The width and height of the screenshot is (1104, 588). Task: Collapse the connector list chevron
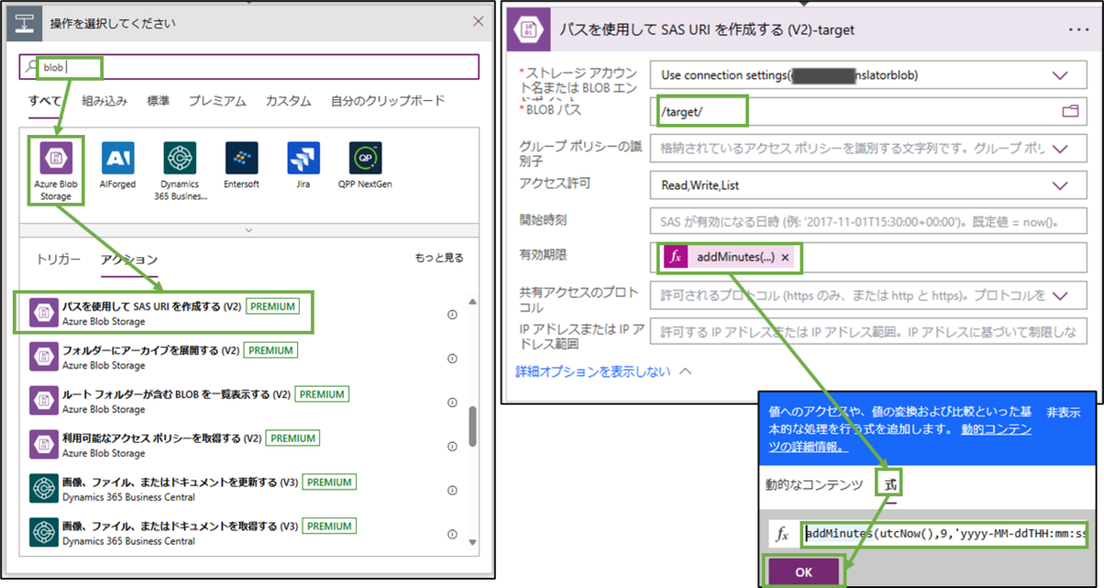(x=248, y=230)
